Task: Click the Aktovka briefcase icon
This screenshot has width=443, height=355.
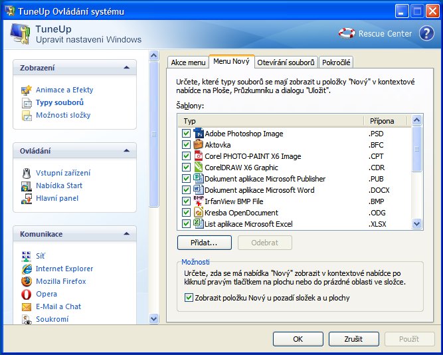Action: 199,144
